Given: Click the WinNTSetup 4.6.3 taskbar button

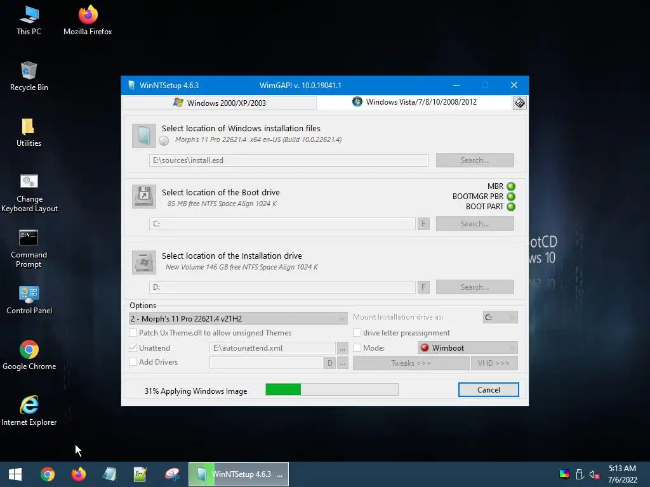Looking at the screenshot, I should [x=239, y=474].
